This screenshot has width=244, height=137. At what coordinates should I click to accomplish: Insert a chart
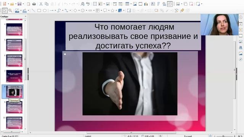tap(146, 4)
